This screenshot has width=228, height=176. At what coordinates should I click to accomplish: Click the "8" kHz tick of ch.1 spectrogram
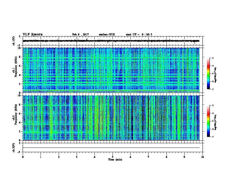(20, 57)
